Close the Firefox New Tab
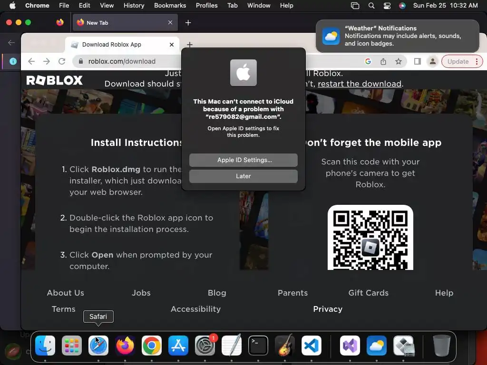This screenshot has width=487, height=365. pyautogui.click(x=170, y=23)
